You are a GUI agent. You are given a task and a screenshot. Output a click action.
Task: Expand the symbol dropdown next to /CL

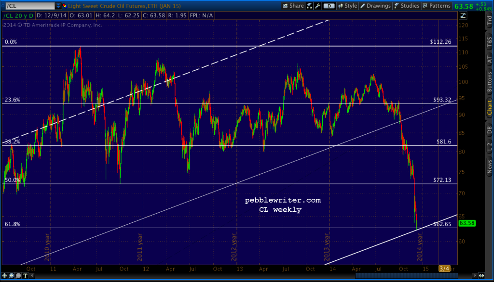tap(59, 5)
